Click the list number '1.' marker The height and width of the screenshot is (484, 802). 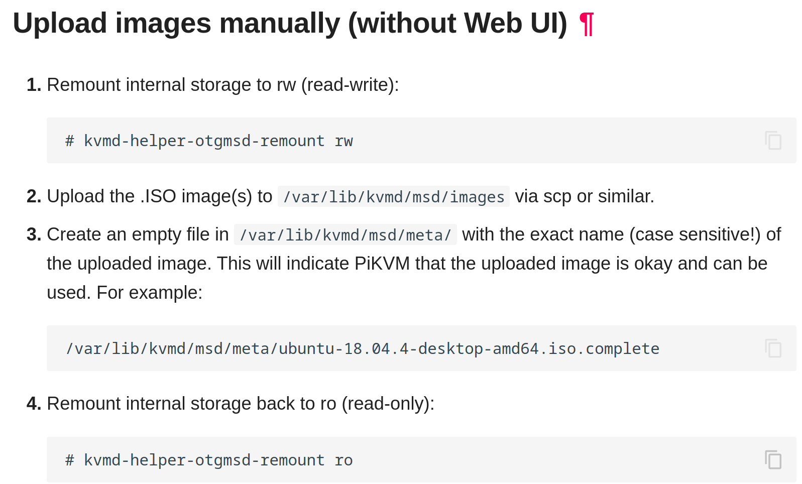pyautogui.click(x=34, y=85)
